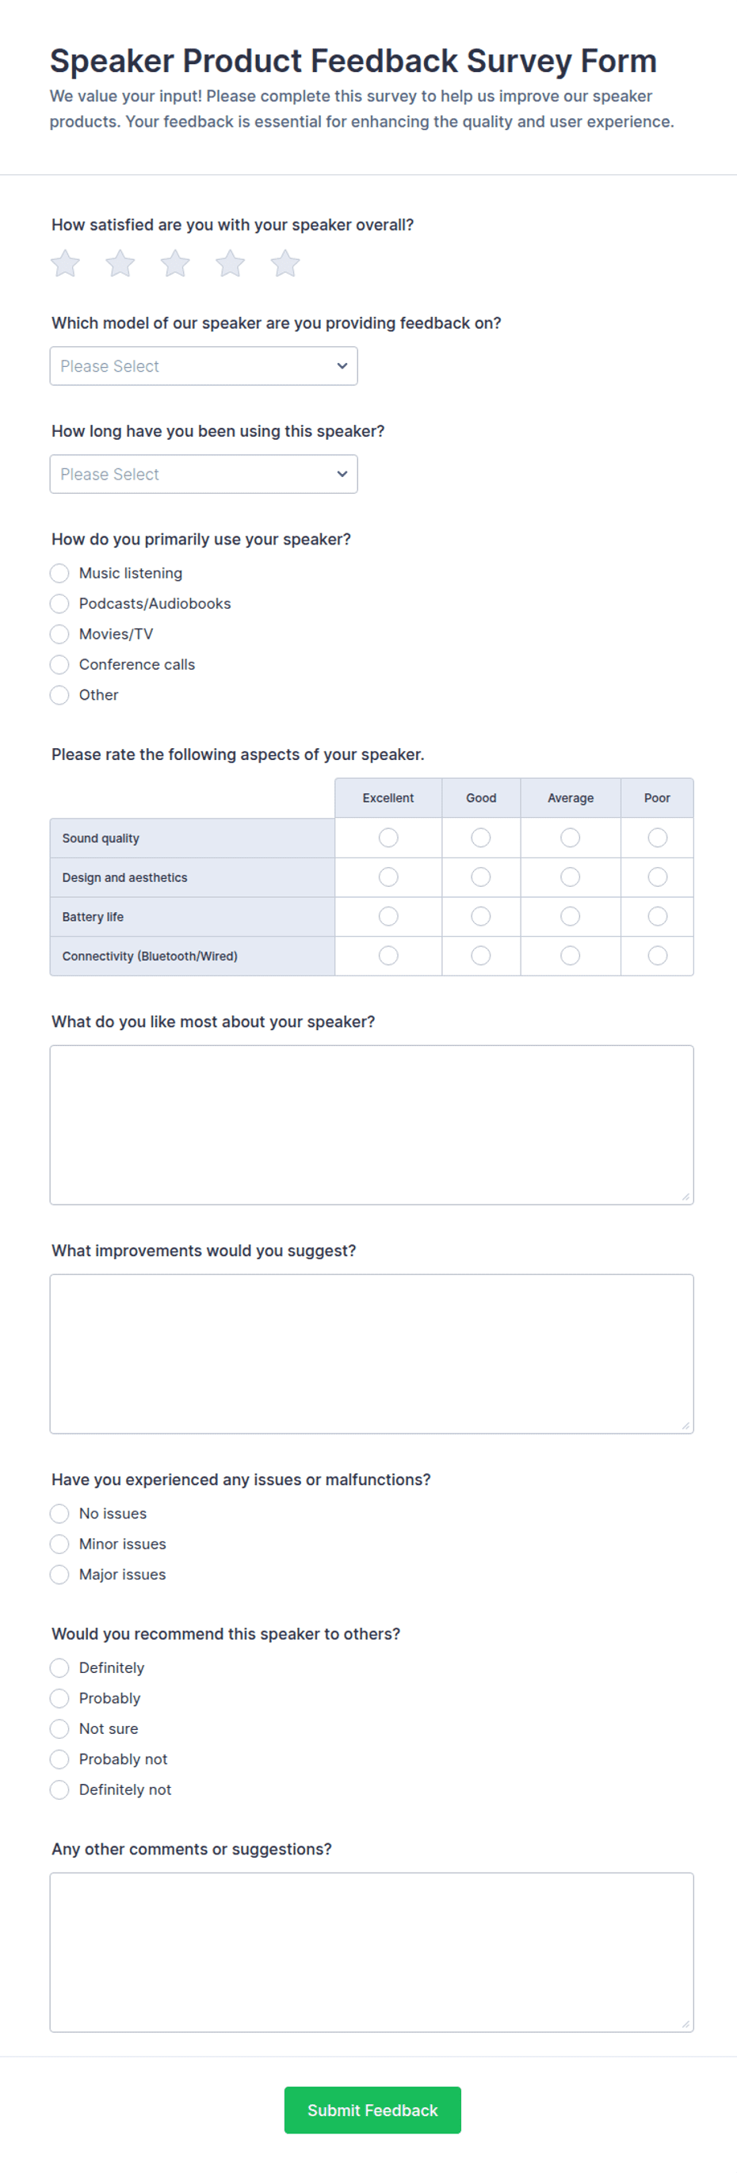This screenshot has width=737, height=2173.
Task: Expand the usage duration dropdown
Action: click(x=203, y=474)
